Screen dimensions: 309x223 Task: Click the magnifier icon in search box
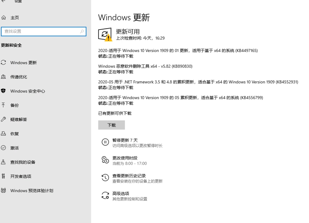(82, 31)
